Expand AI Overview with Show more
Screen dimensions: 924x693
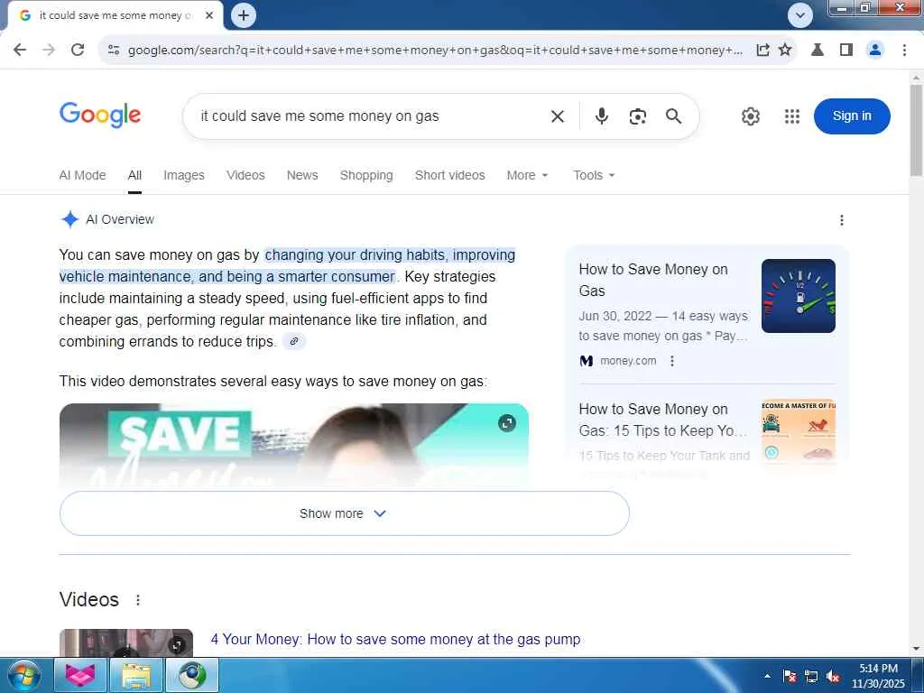[344, 513]
